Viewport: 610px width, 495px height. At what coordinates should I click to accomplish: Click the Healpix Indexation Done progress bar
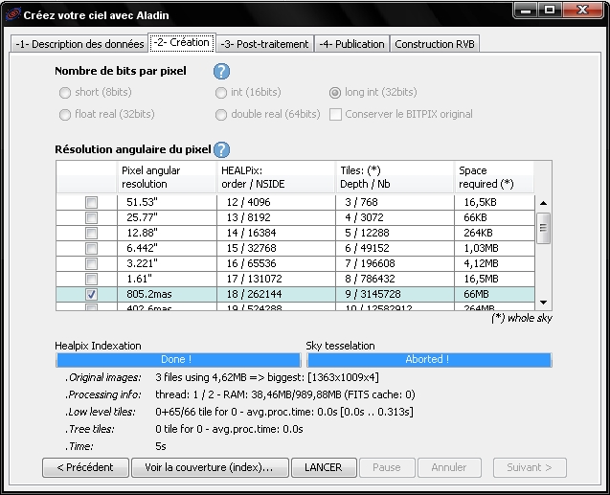(x=178, y=360)
